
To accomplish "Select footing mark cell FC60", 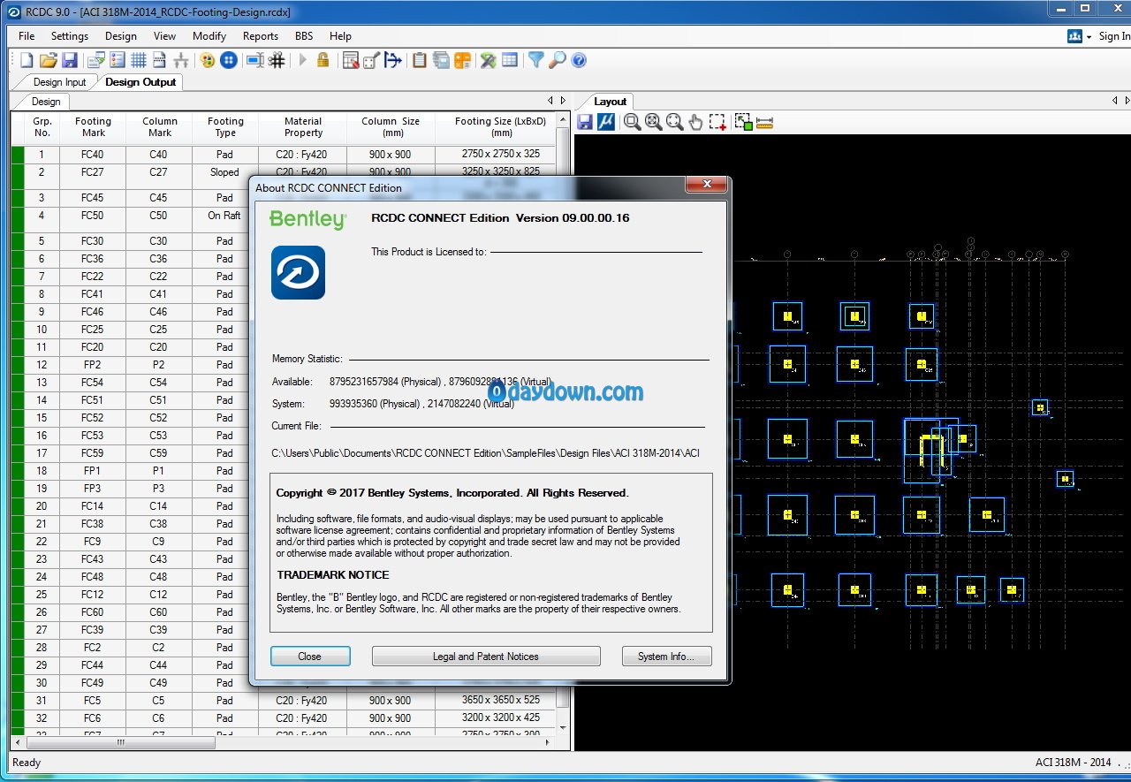I will point(93,612).
